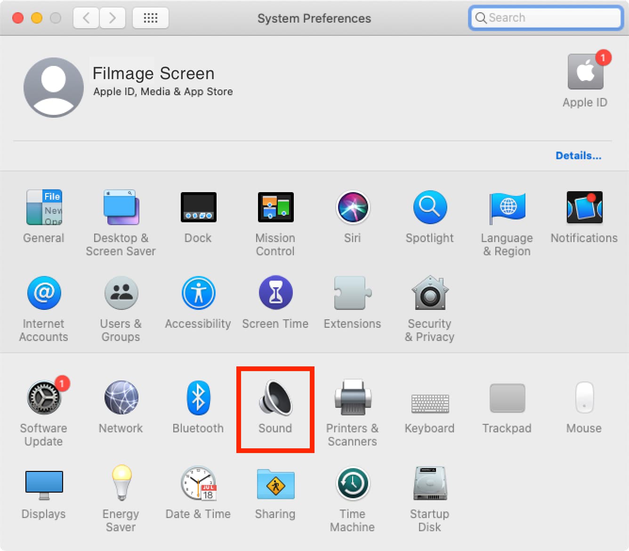Go back with the back arrow
This screenshot has width=629, height=551.
pyautogui.click(x=86, y=18)
